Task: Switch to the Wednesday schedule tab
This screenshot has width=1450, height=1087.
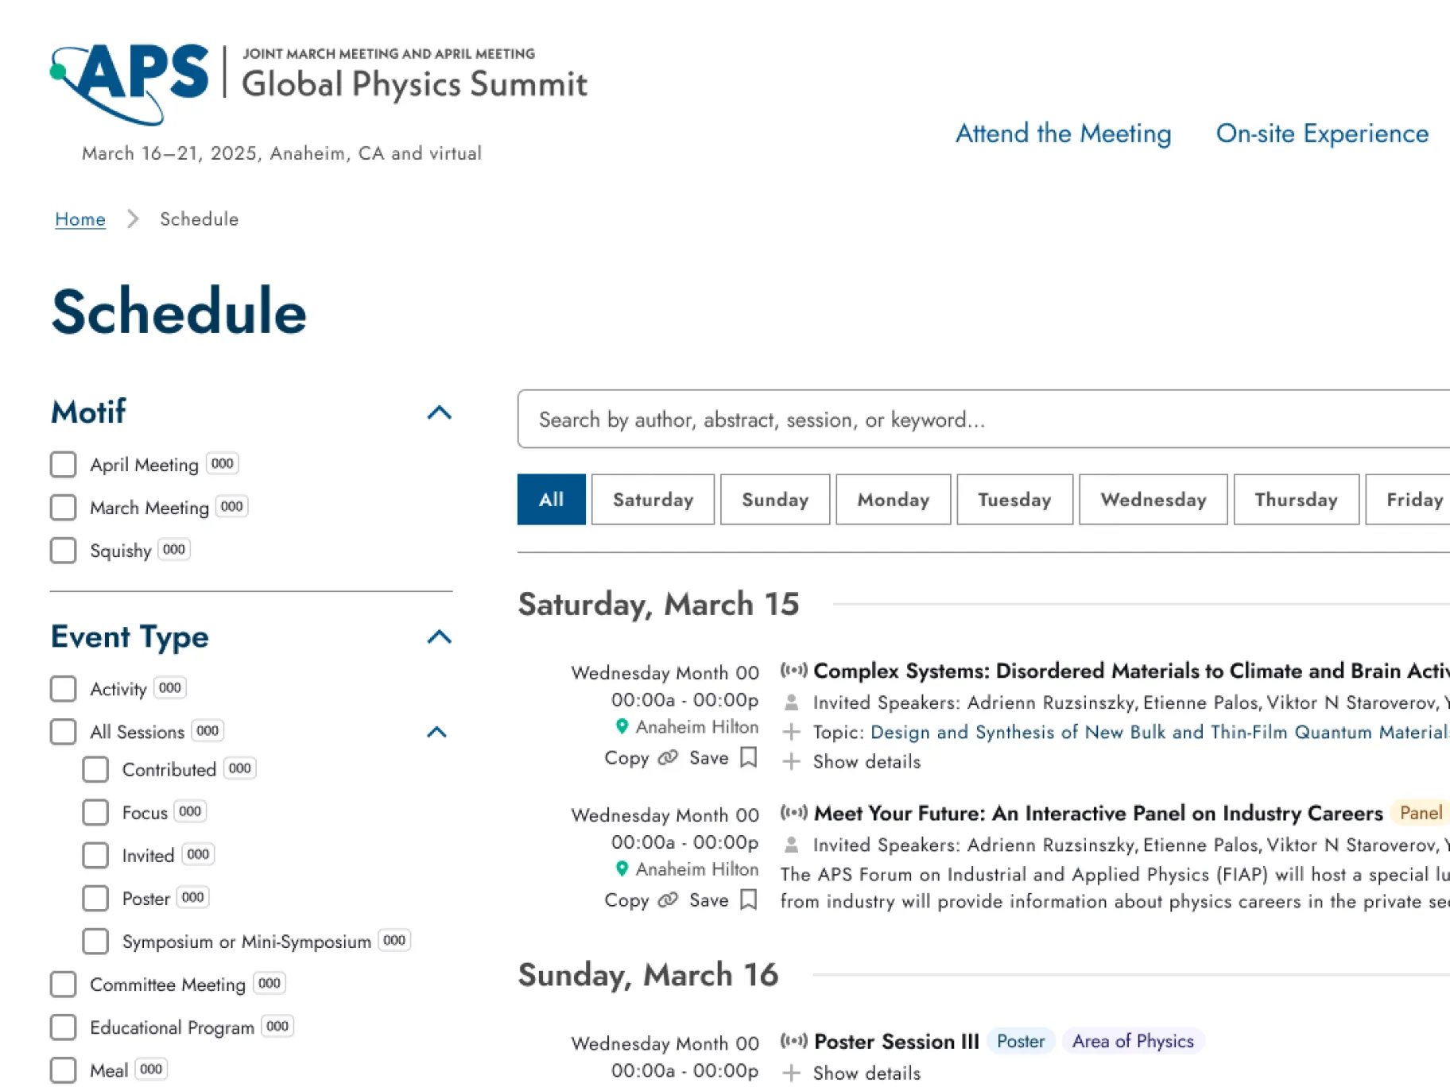Action: coord(1153,499)
